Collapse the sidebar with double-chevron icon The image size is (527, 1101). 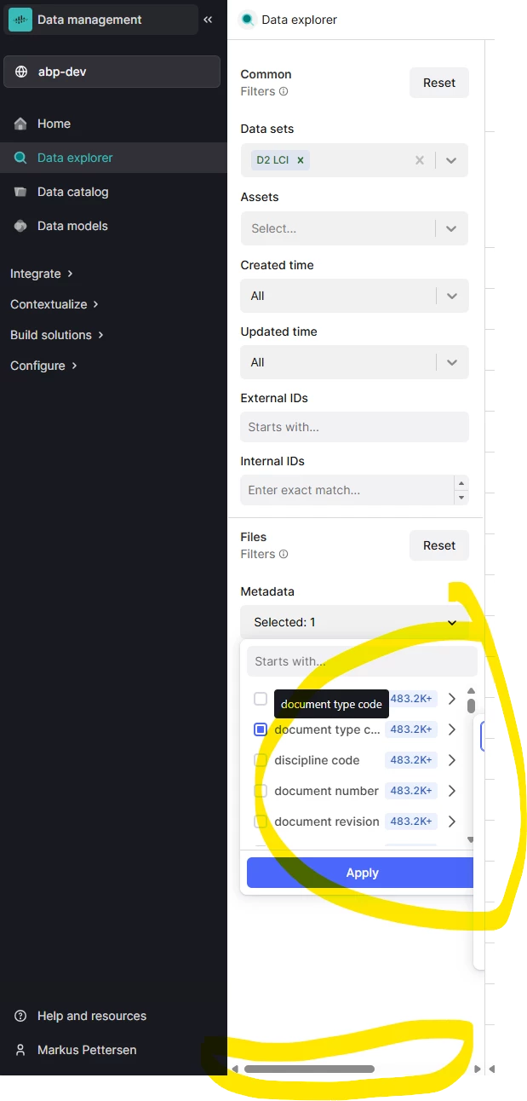tap(208, 20)
